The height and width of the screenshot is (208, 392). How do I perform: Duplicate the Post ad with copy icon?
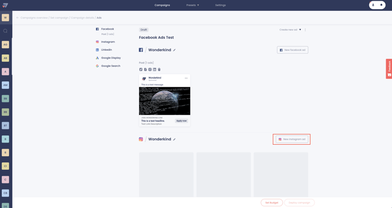(145, 70)
